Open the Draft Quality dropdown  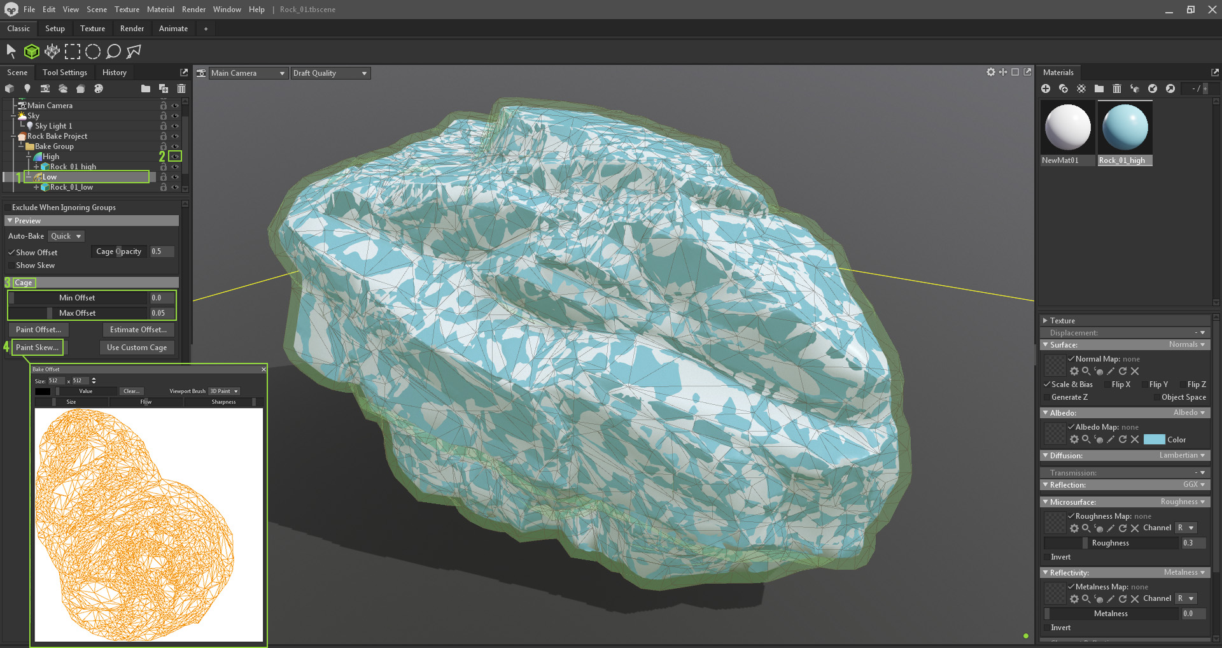pos(330,73)
